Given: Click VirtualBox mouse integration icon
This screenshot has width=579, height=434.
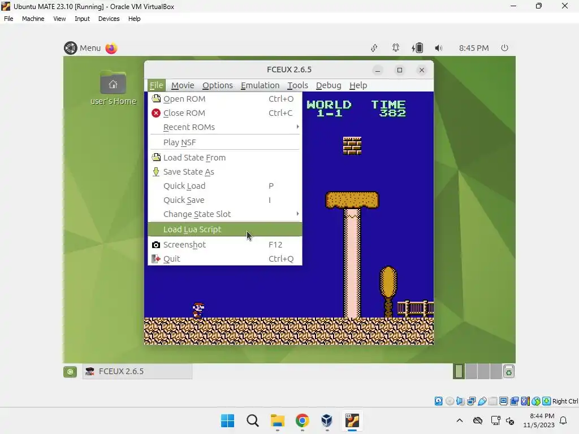Looking at the screenshot, I should pos(536,401).
